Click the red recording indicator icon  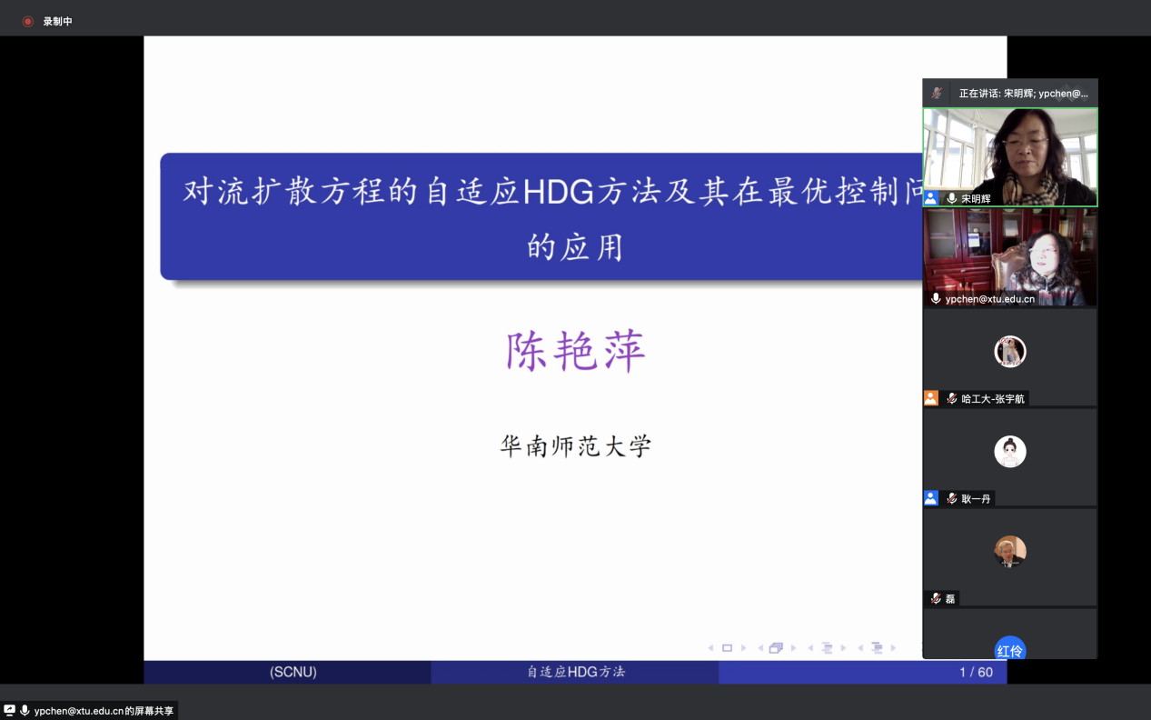click(28, 21)
